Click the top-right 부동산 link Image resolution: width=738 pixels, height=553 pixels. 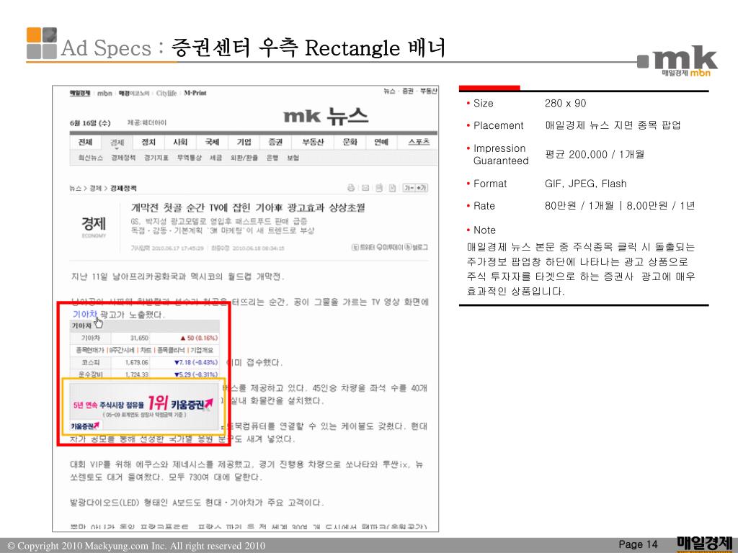[429, 91]
